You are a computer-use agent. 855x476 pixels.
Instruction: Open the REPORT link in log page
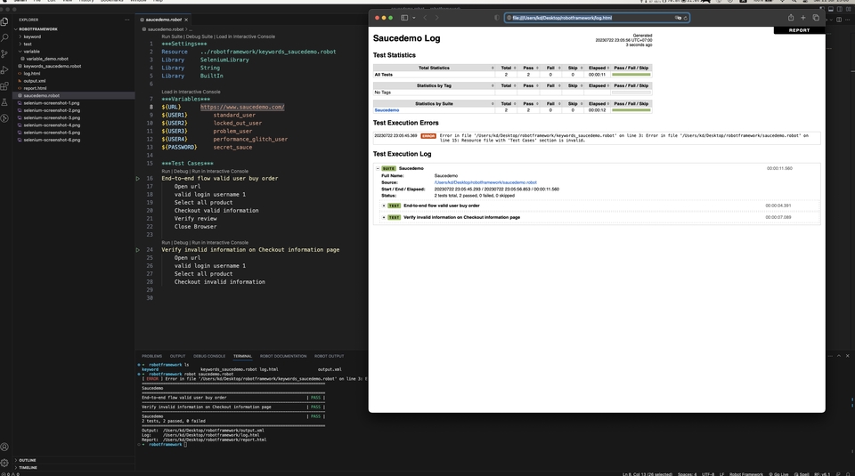(x=800, y=30)
